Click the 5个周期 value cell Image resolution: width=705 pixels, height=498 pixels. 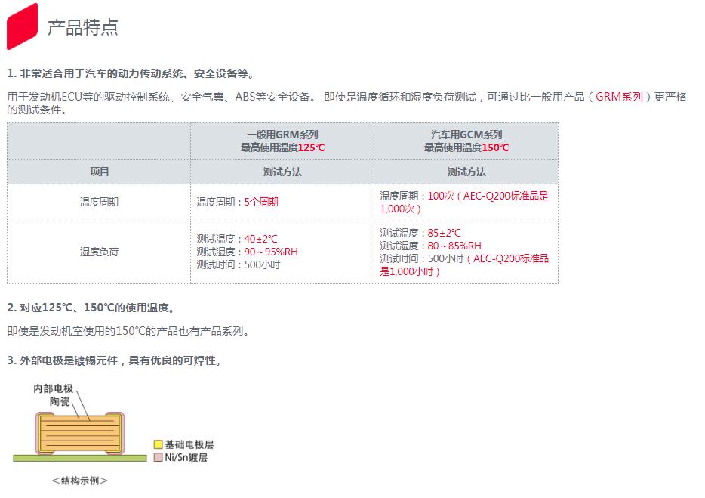pyautogui.click(x=282, y=203)
